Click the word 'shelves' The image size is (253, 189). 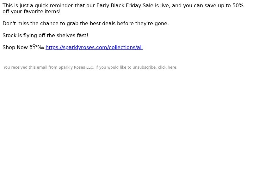point(66,35)
